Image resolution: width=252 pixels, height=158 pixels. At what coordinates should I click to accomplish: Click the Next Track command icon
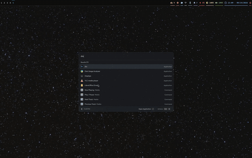click(82, 99)
